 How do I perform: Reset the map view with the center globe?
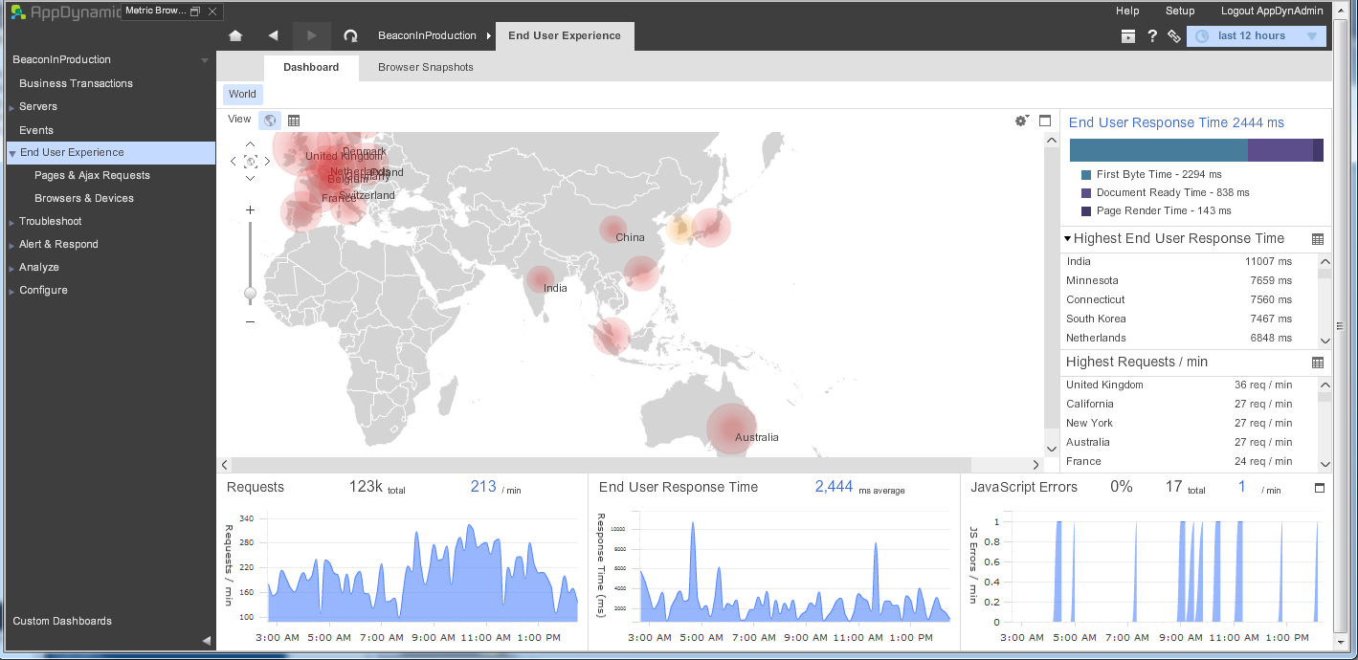coord(251,162)
